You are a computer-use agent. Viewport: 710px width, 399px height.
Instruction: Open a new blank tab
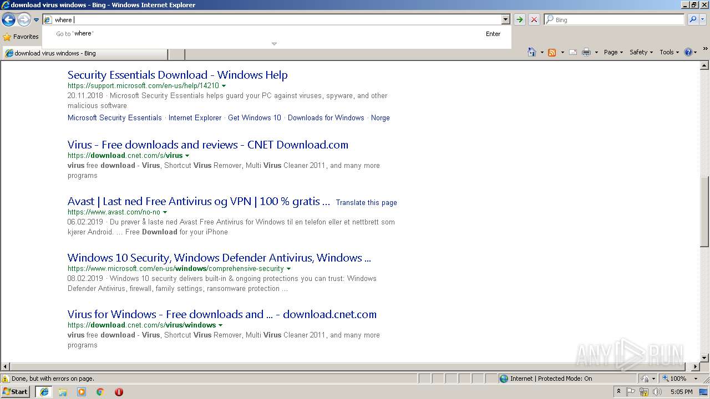[176, 54]
